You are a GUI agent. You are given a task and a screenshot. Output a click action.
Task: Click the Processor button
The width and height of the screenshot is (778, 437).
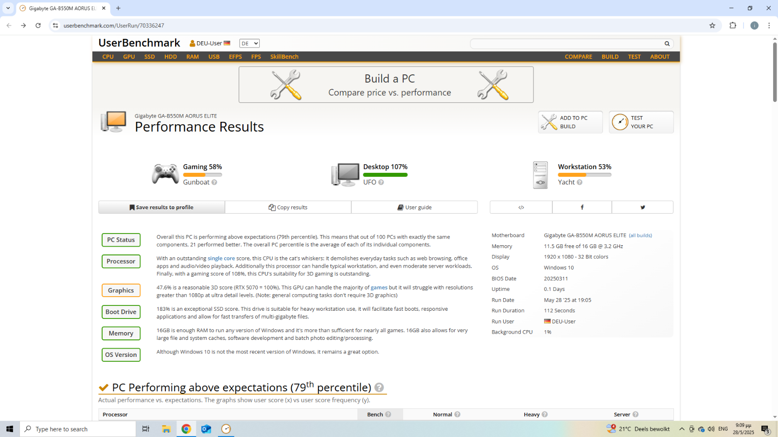(121, 261)
